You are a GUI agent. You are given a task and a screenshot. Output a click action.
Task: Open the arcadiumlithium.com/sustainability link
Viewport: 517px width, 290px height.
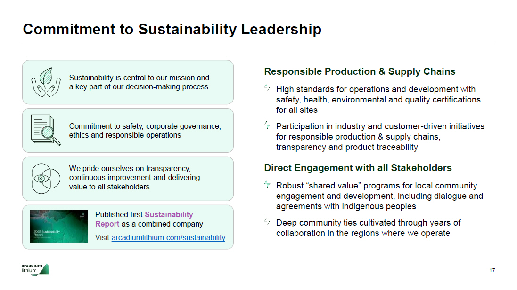click(x=168, y=238)
